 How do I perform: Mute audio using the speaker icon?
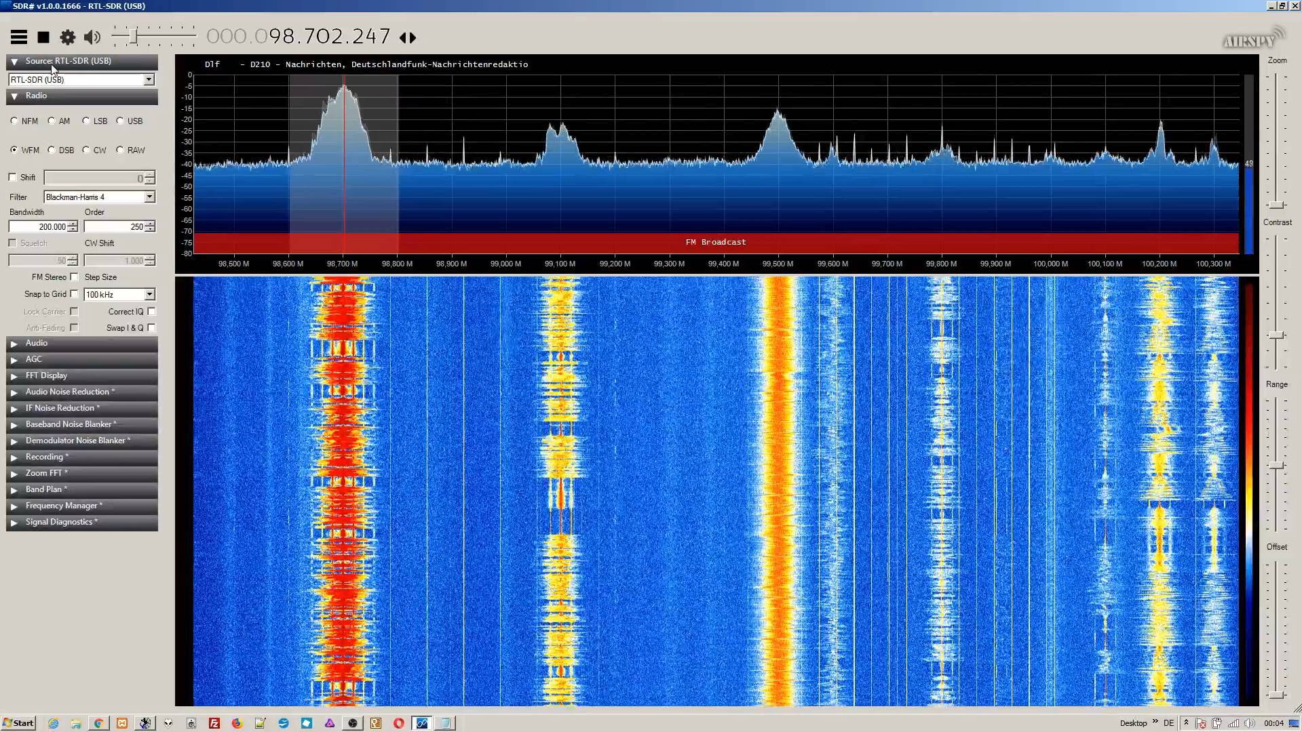[92, 37]
